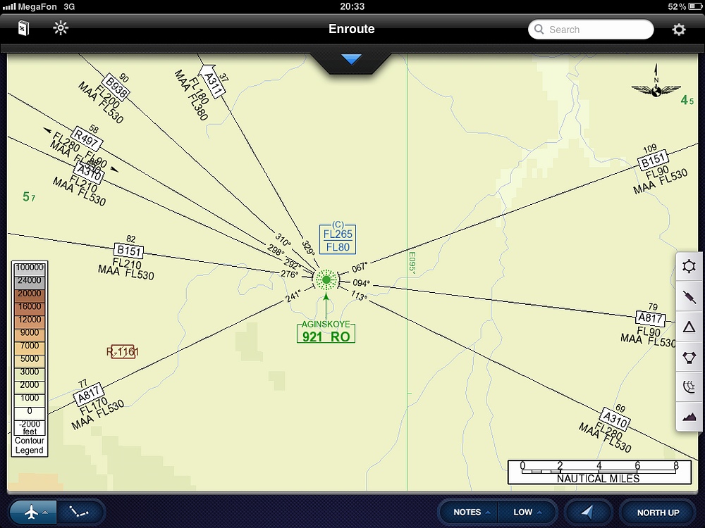Image resolution: width=705 pixels, height=528 pixels.
Task: Tap the AGINSKOYE 921 RO navaid label
Action: click(326, 332)
